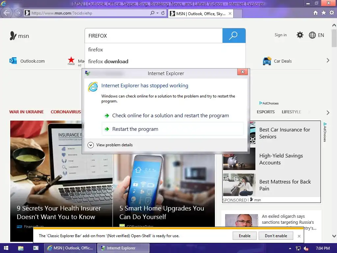Screen dimensions: 337x253
Task: Click the Internet Explorer 'e' logo in the dialog
Action: click(x=93, y=87)
